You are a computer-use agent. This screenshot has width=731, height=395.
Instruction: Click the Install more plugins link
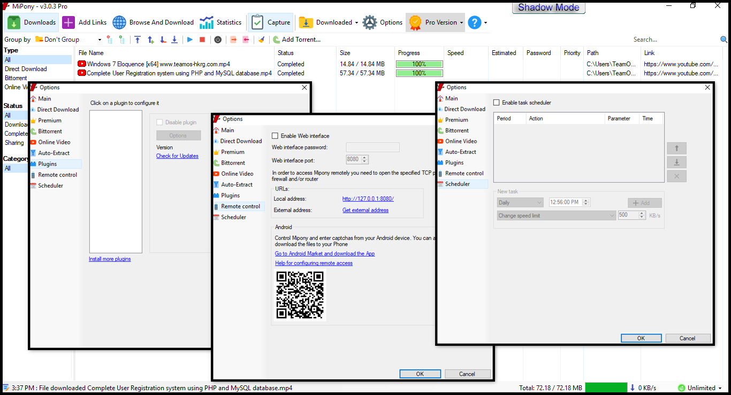coord(110,259)
